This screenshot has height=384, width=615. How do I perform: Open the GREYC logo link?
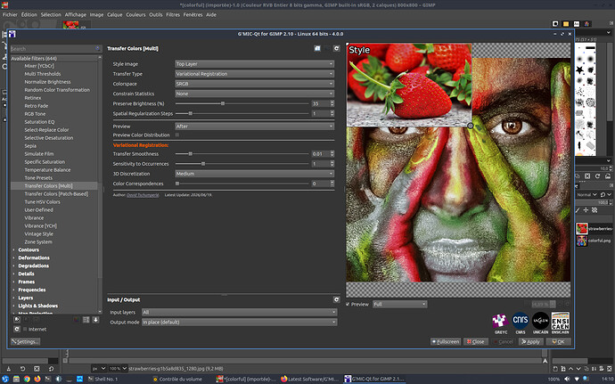pyautogui.click(x=500, y=322)
